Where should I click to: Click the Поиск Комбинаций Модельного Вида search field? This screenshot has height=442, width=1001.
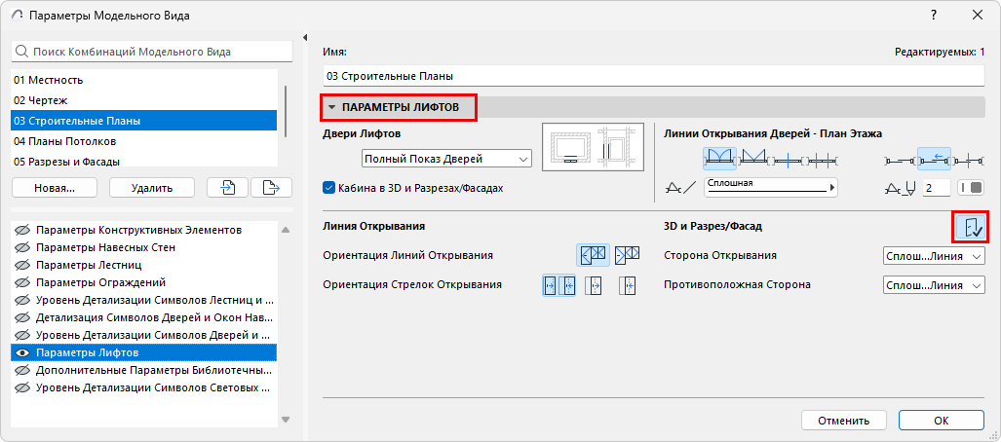coord(152,52)
